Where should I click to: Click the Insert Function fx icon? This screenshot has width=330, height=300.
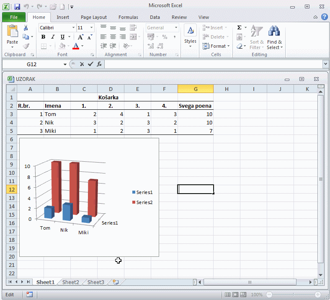point(99,64)
